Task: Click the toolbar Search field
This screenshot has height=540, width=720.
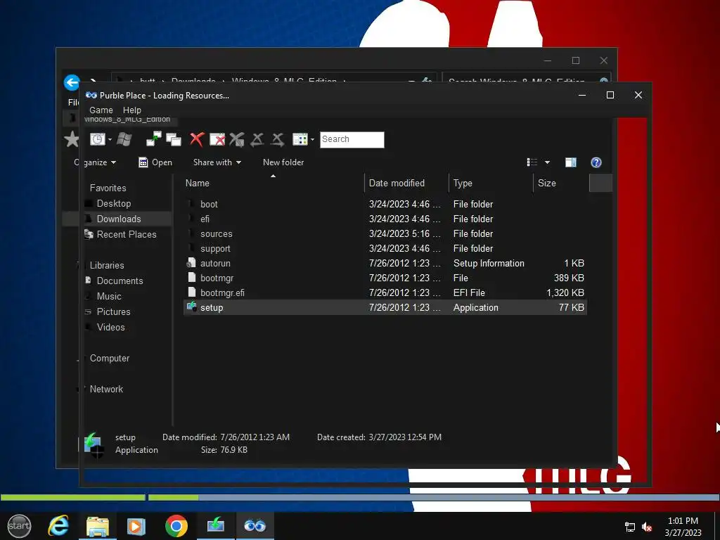Action: [x=352, y=140]
